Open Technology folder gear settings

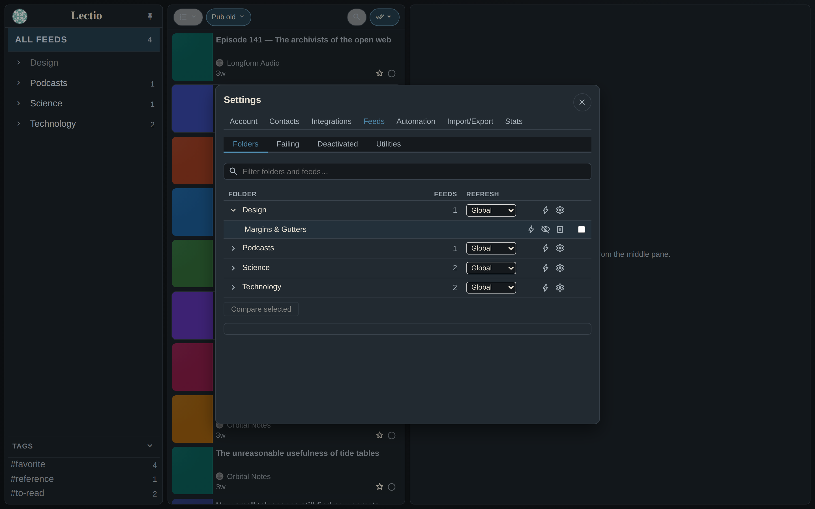tap(560, 288)
